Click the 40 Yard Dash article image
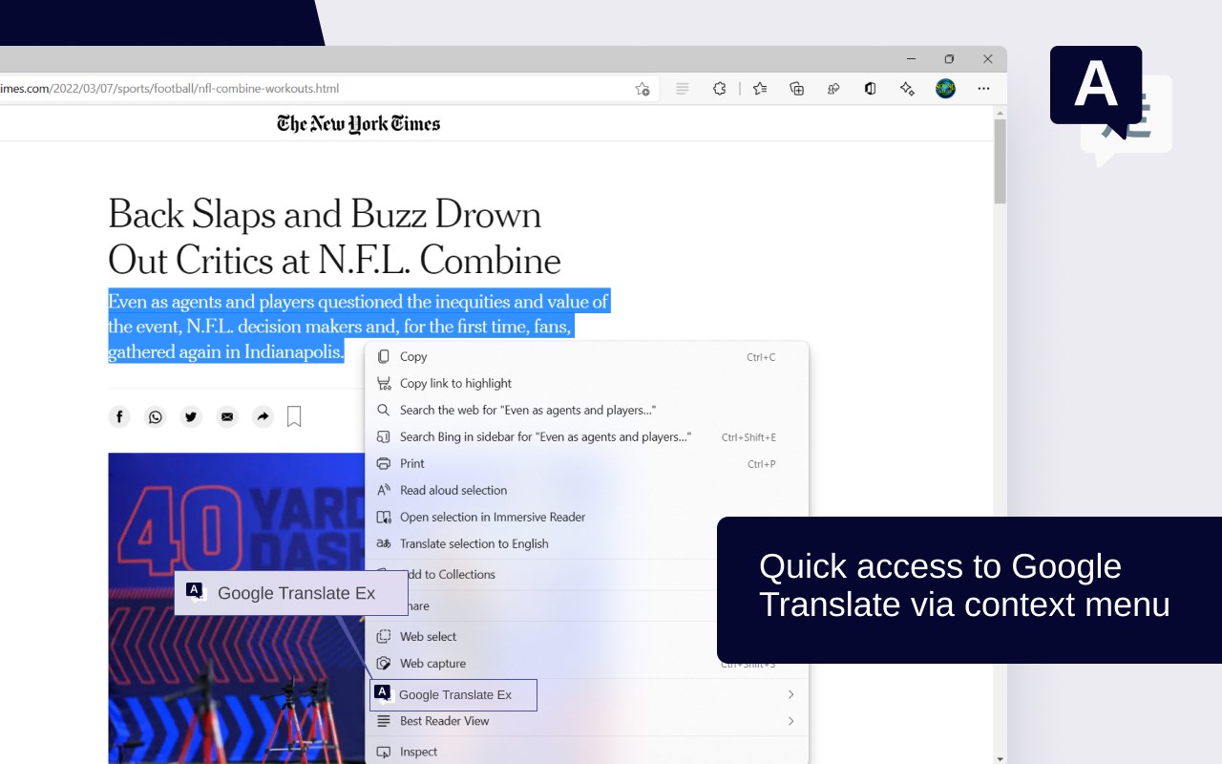 pyautogui.click(x=237, y=608)
